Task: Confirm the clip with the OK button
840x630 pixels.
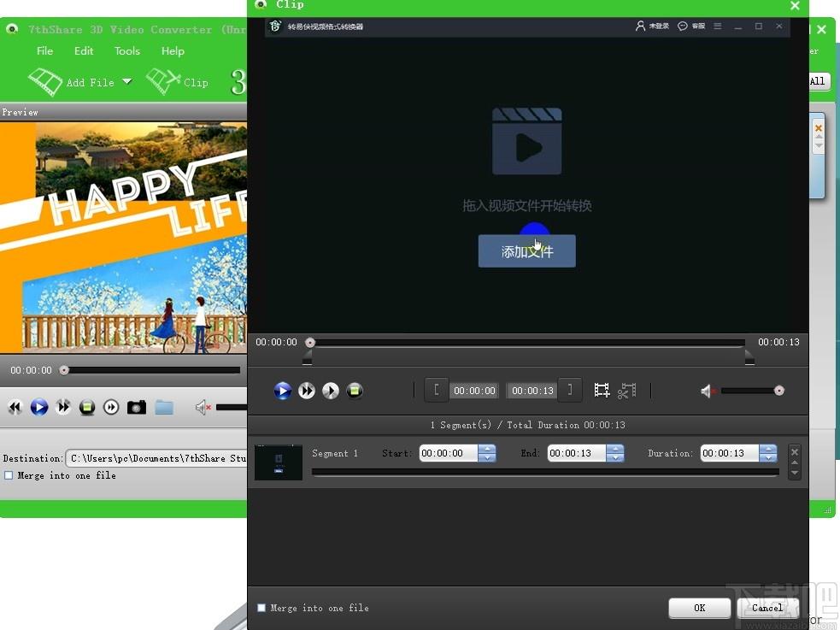Action: click(700, 608)
